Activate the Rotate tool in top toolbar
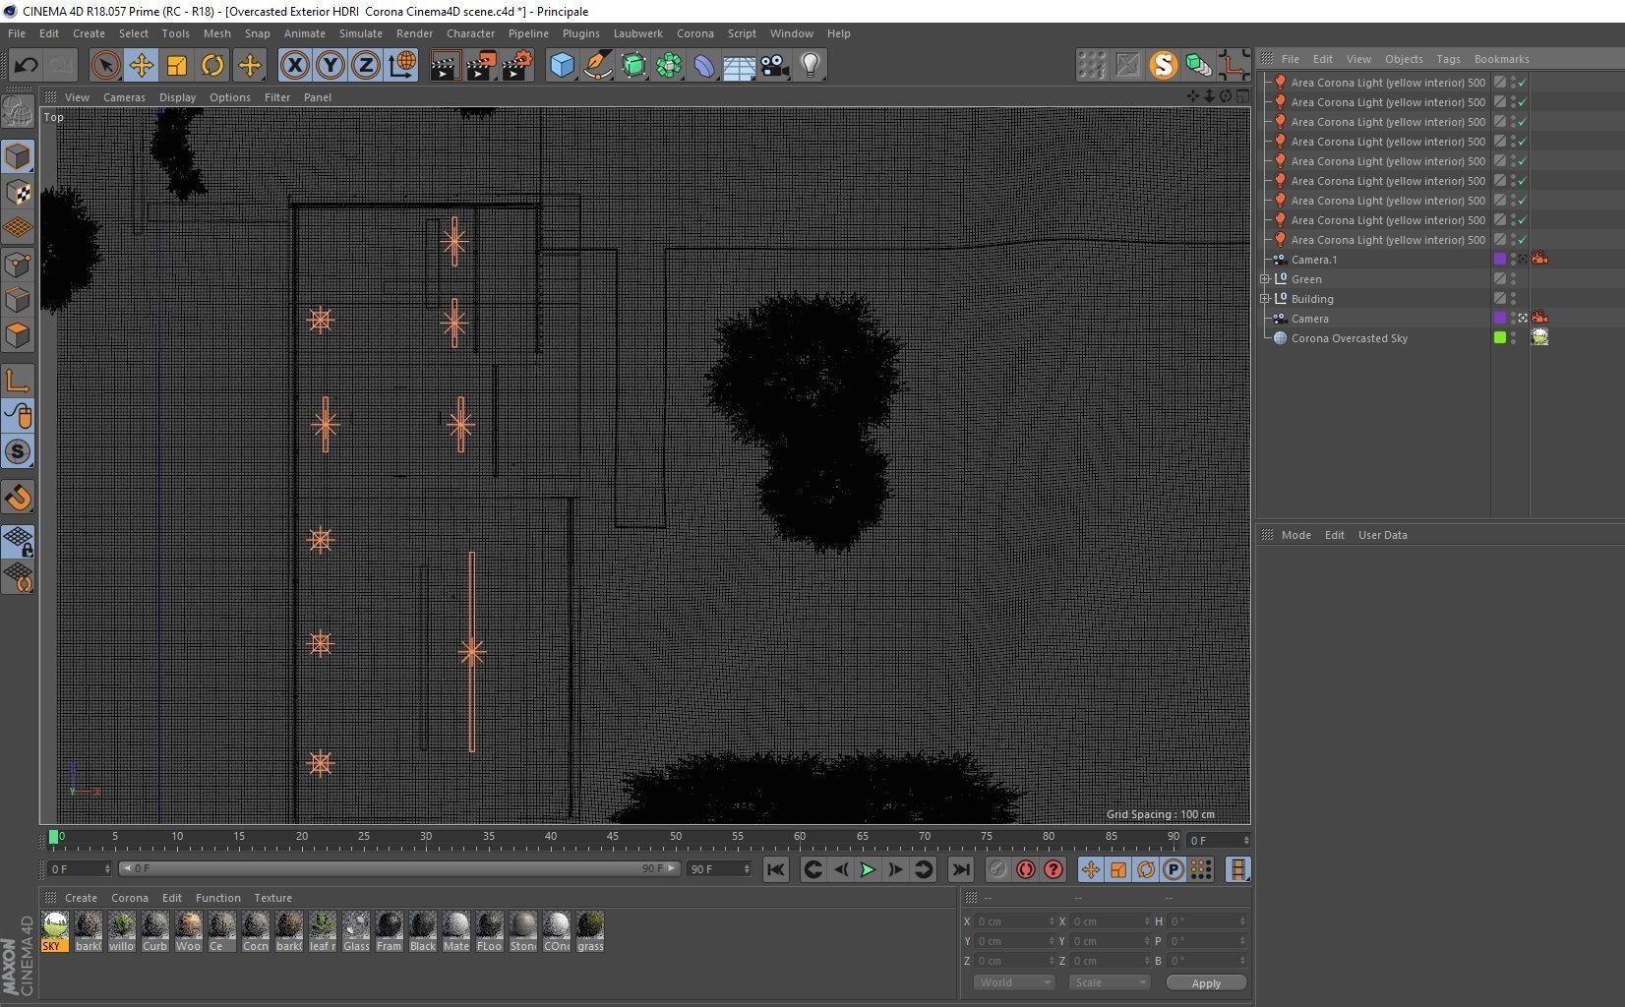Screen dimensions: 1625x1007 click(212, 66)
